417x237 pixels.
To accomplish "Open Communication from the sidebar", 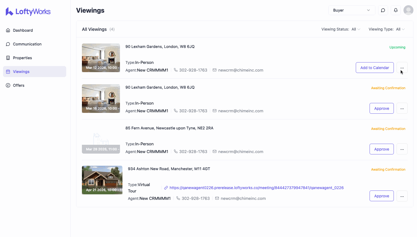I will coord(27,44).
